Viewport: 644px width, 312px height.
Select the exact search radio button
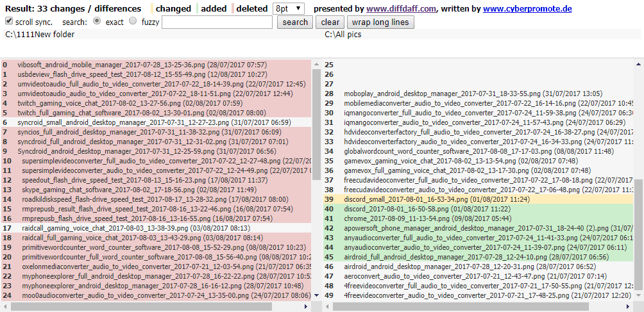coord(97,21)
